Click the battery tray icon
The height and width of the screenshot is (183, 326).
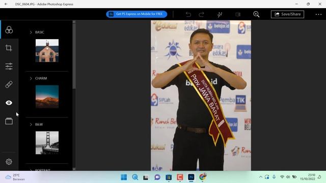[x=294, y=177]
